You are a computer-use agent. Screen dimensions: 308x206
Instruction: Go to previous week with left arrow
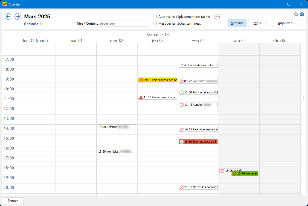click(x=8, y=17)
